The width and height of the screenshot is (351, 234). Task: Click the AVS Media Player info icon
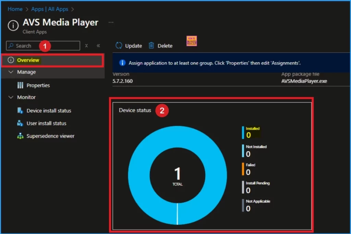coord(13,25)
